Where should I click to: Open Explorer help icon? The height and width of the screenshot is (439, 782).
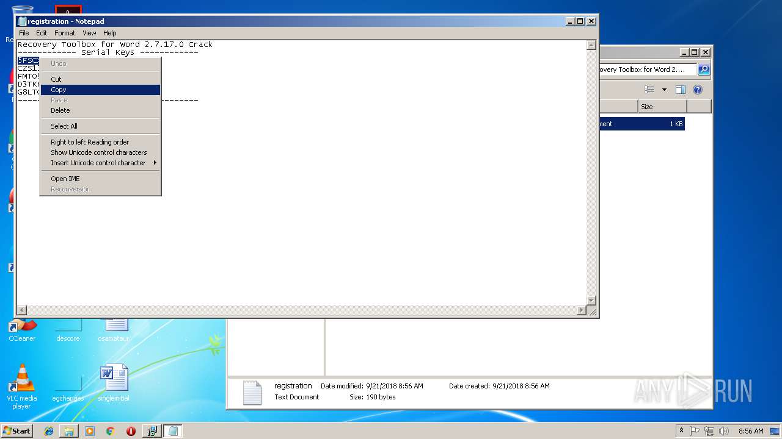point(698,90)
